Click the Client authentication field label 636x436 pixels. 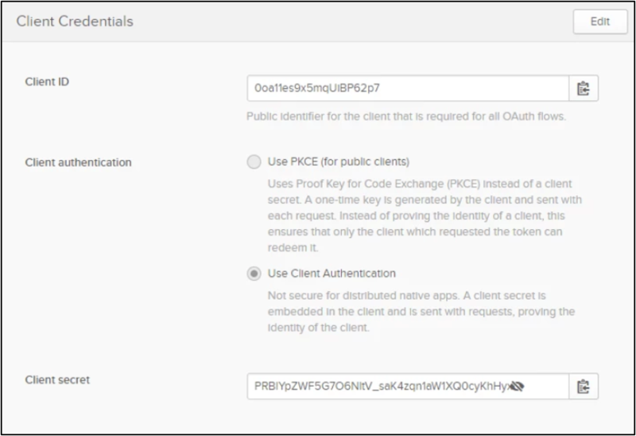pos(78,162)
